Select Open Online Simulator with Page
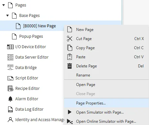The width and height of the screenshot is (149, 125). pyautogui.click(x=106, y=121)
